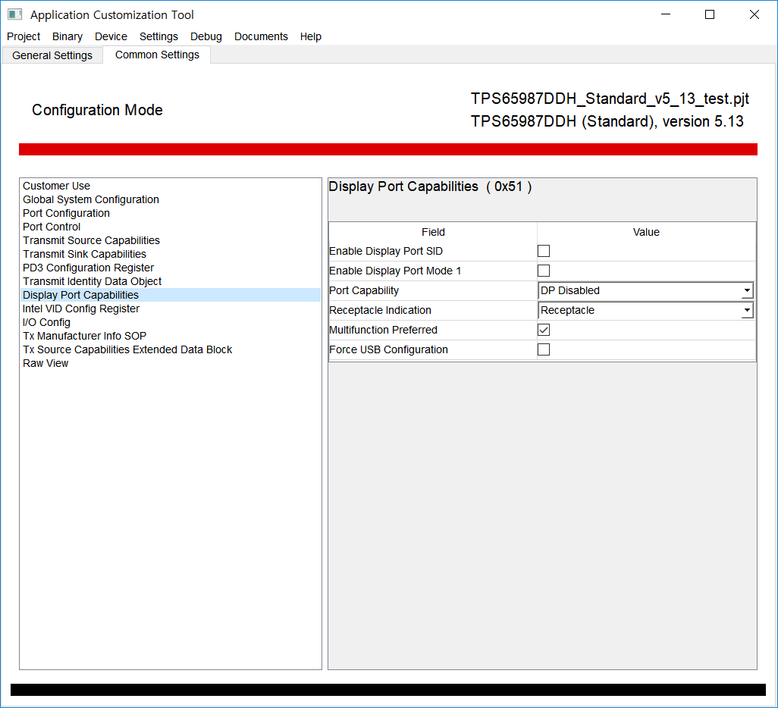This screenshot has width=778, height=708.
Task: Select Display Port Capabilities entry
Action: coord(170,295)
